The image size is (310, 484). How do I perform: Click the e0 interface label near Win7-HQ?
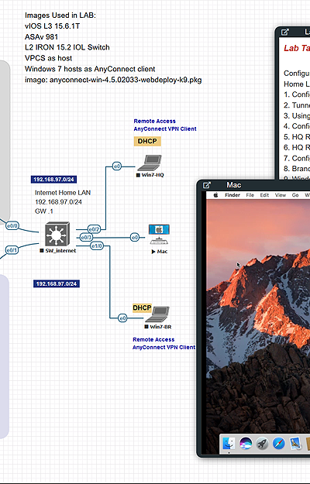pyautogui.click(x=117, y=166)
